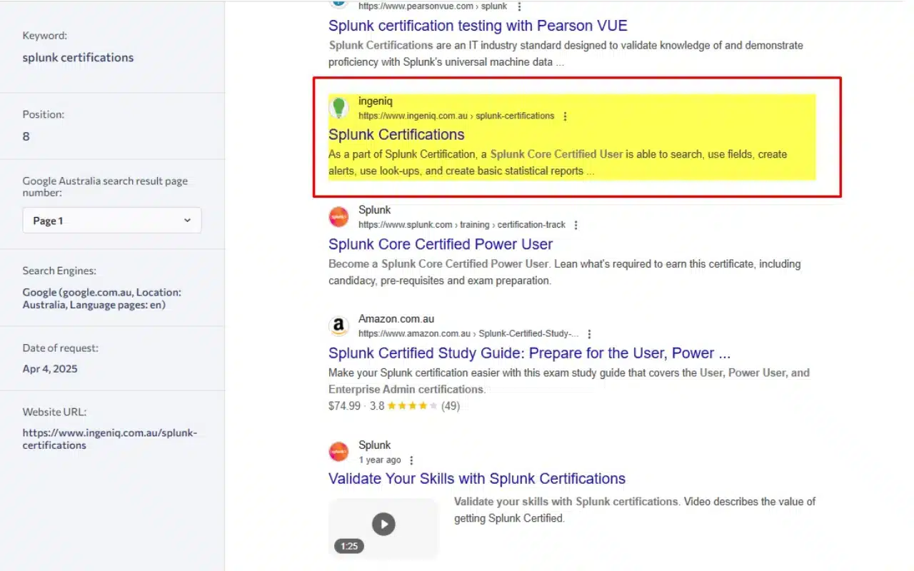
Task: Click the Amazon star rating
Action: point(412,406)
